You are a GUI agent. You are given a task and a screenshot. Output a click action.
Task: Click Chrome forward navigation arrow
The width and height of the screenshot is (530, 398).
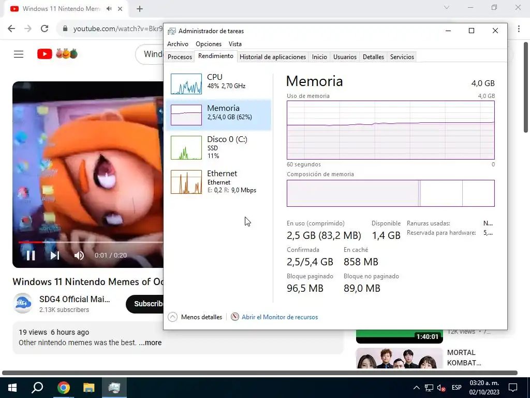pos(28,29)
